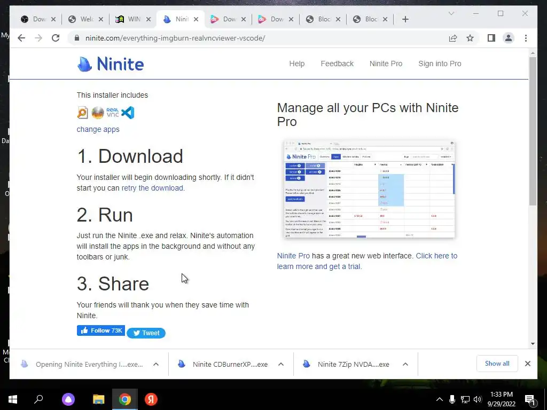This screenshot has height=410, width=547.
Task: Click the page vertical scrollbar thumb
Action: pyautogui.click(x=533, y=131)
